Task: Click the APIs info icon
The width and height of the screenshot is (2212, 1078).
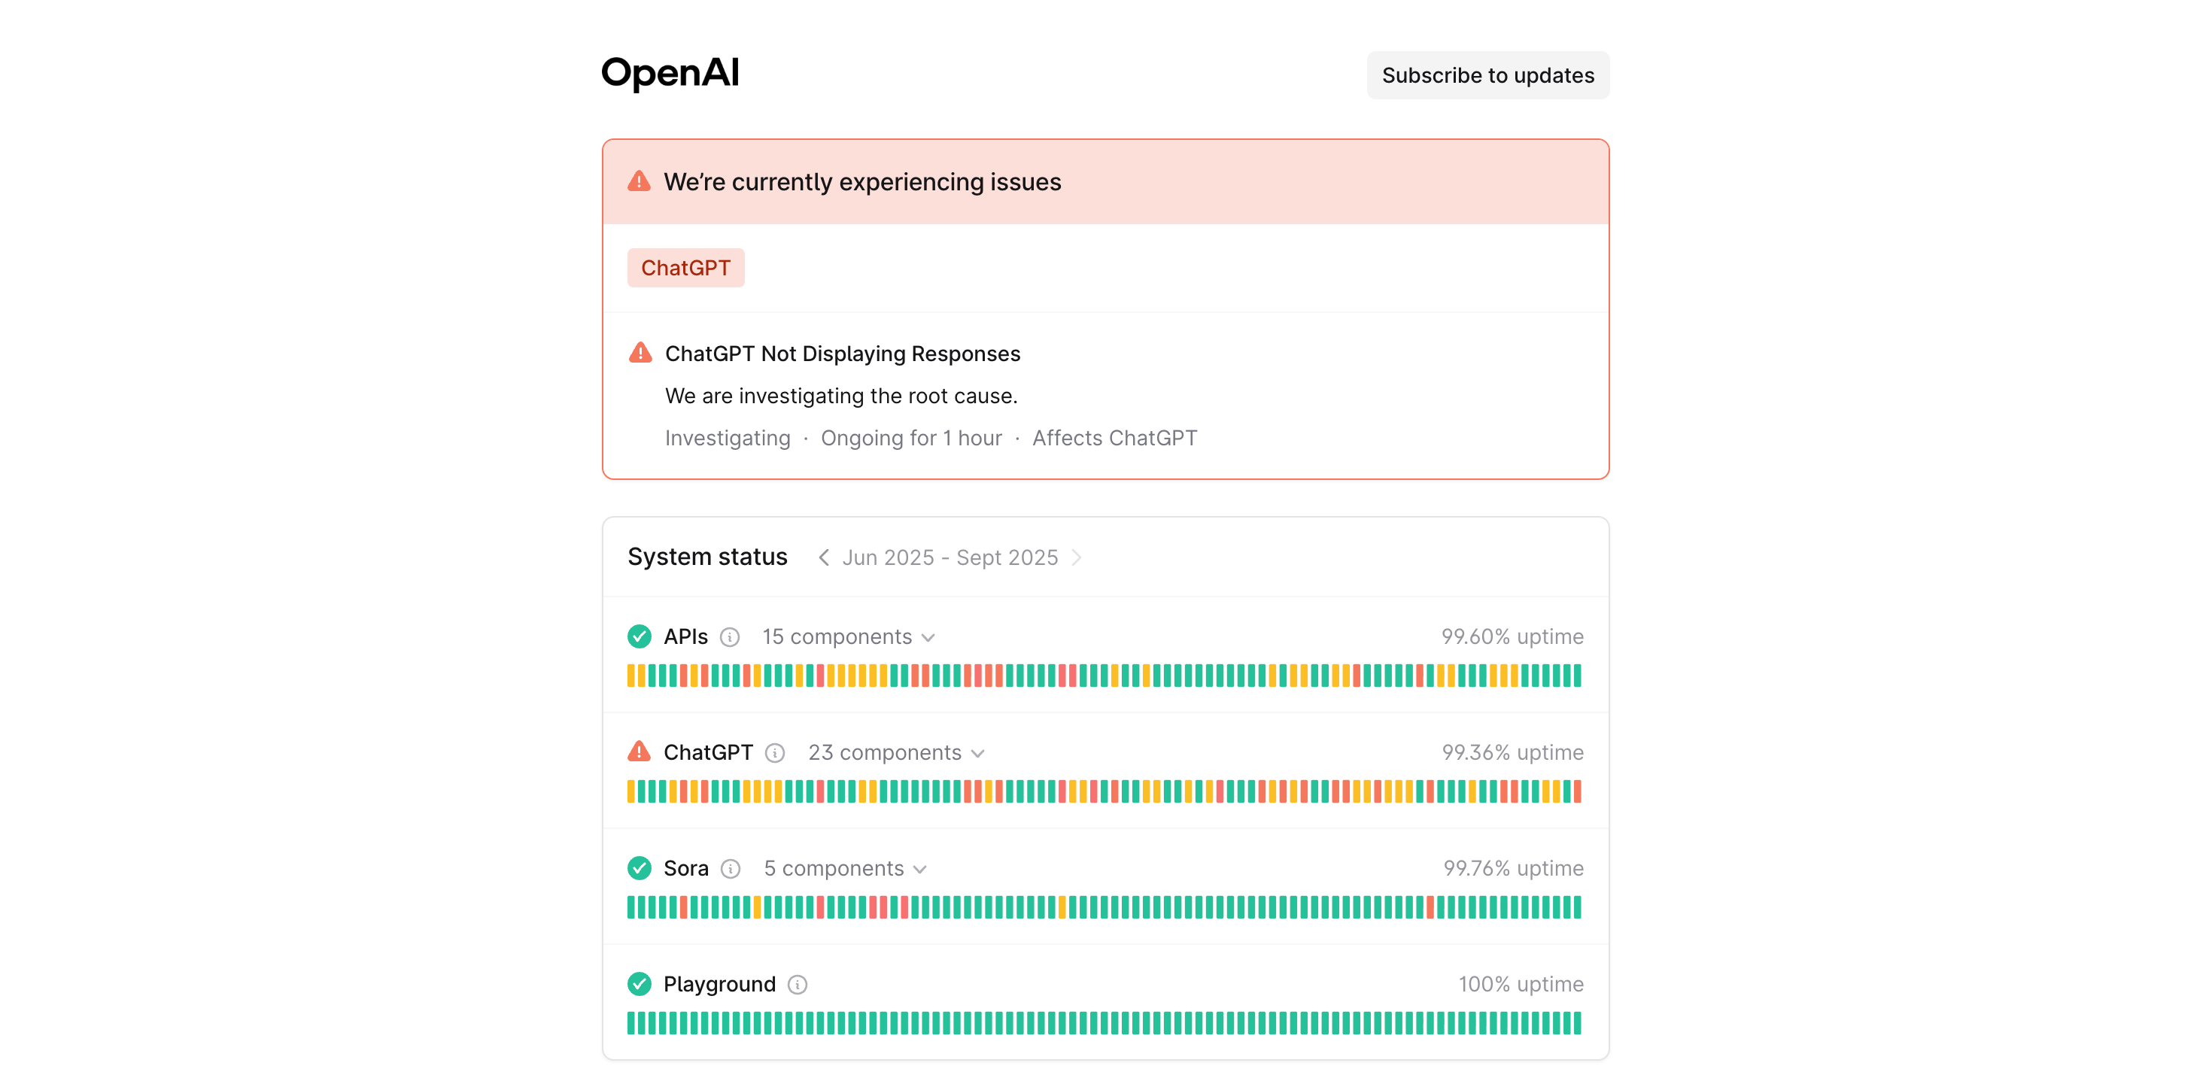Action: [730, 637]
